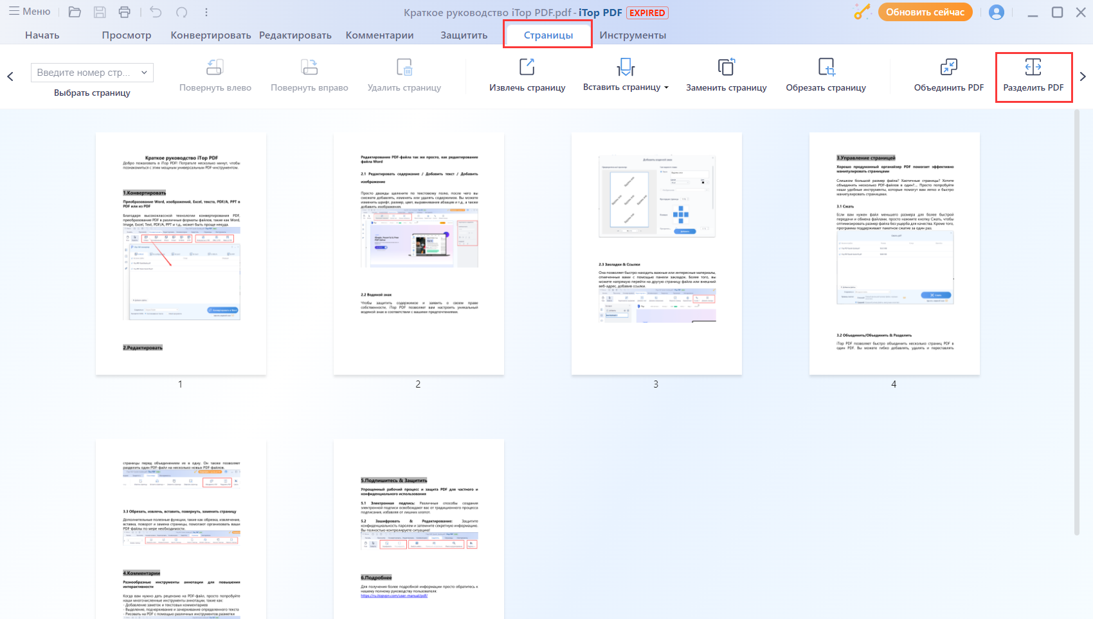Select page 3 thumbnail
1093x619 pixels.
tap(656, 253)
